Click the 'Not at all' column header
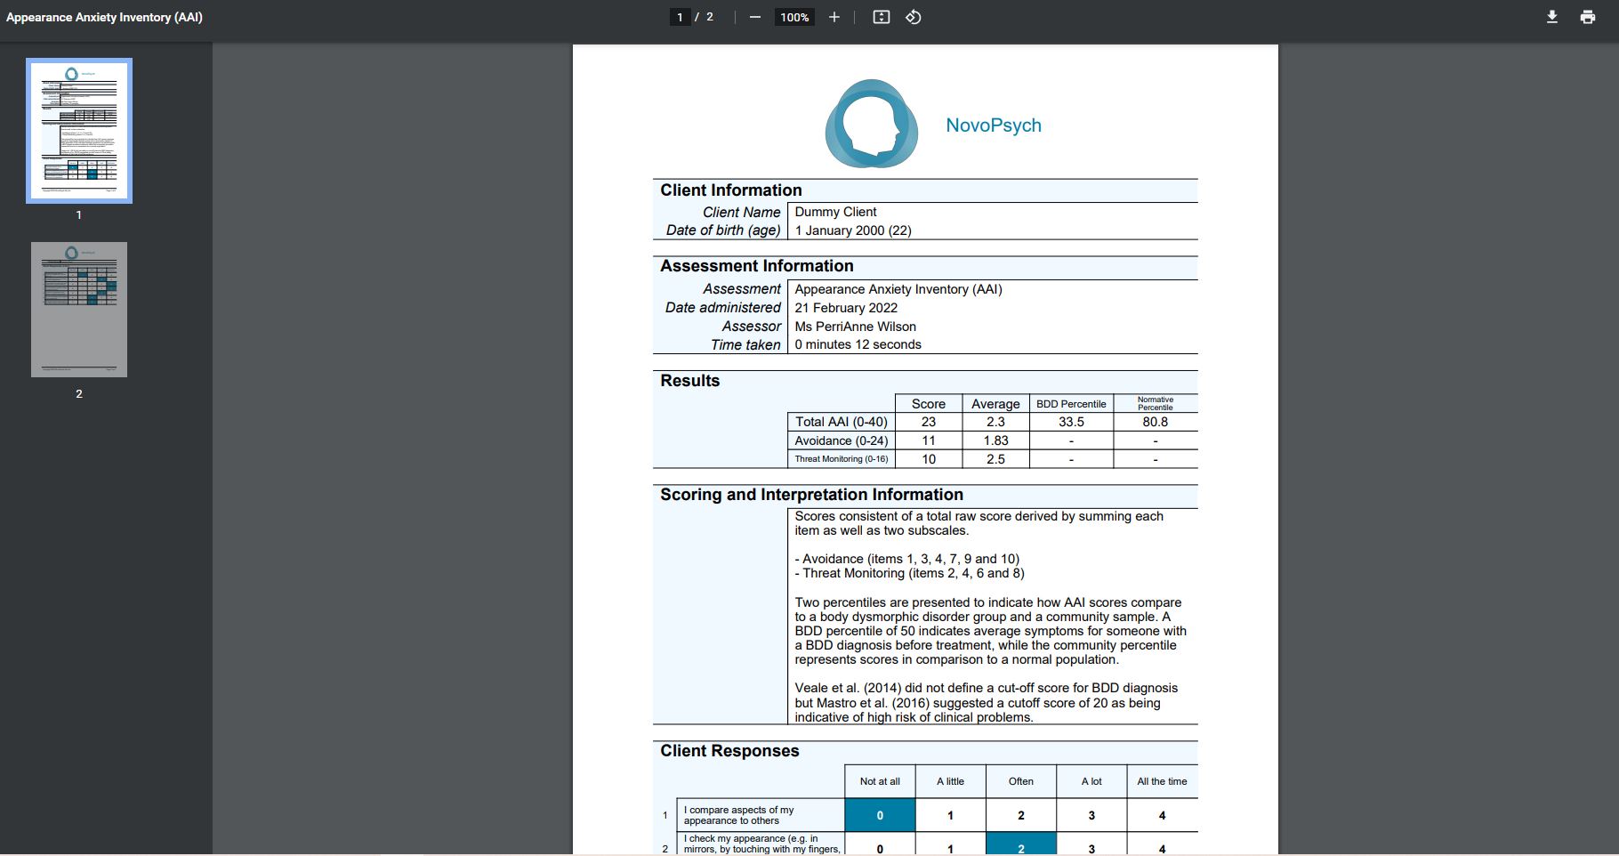The height and width of the screenshot is (856, 1619). [x=880, y=781]
